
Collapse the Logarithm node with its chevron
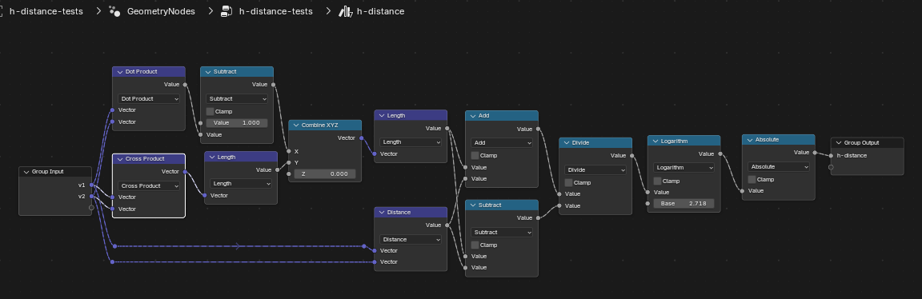(x=655, y=141)
